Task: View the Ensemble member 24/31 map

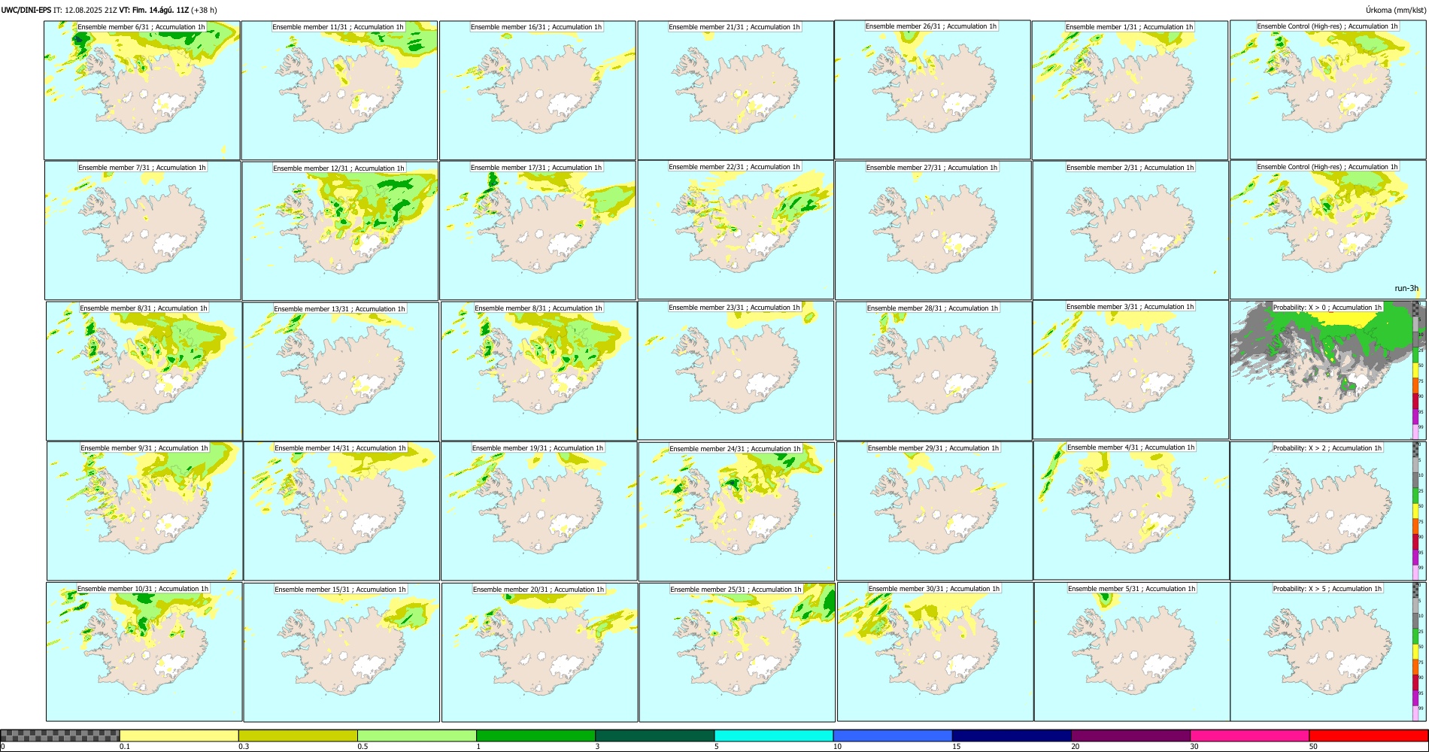Action: [736, 511]
